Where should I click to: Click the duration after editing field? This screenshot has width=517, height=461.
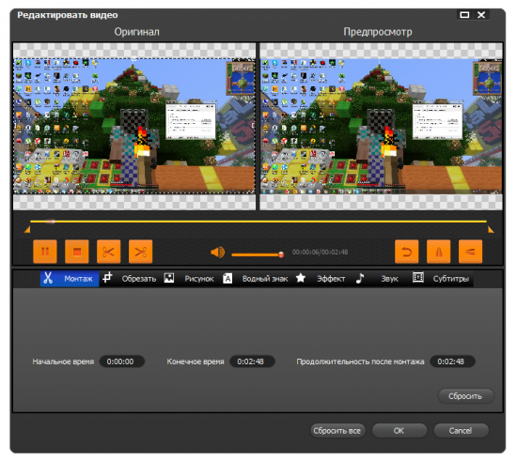pyautogui.click(x=452, y=361)
